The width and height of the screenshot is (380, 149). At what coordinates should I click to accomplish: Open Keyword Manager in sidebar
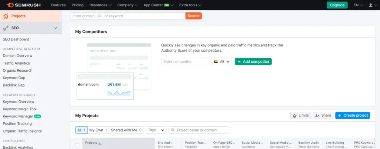pyautogui.click(x=18, y=116)
